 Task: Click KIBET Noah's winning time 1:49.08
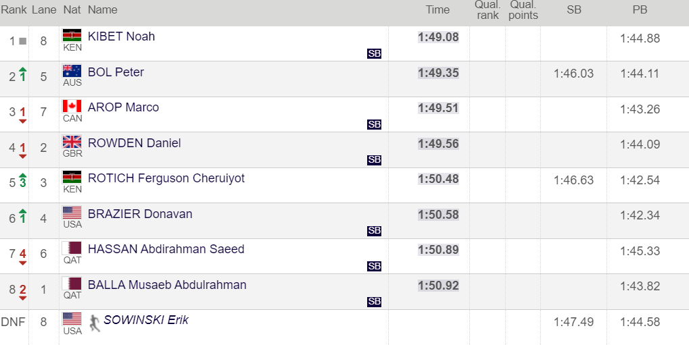(438, 37)
